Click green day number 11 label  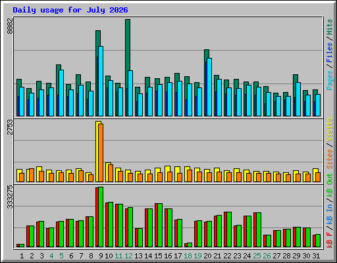118,256
